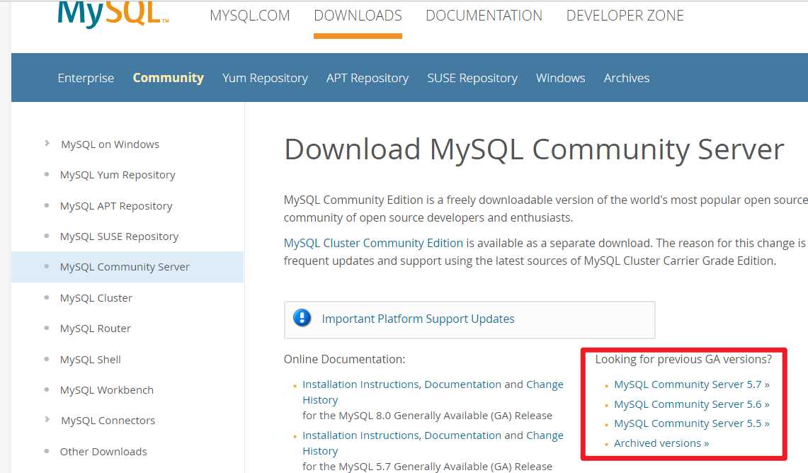Open MySQL Shell in sidebar
Viewport: 808px width, 473px height.
90,359
